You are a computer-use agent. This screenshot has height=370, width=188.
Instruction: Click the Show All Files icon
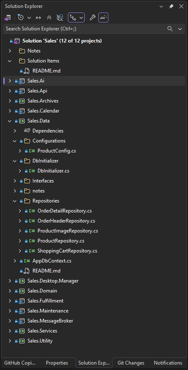click(60, 17)
